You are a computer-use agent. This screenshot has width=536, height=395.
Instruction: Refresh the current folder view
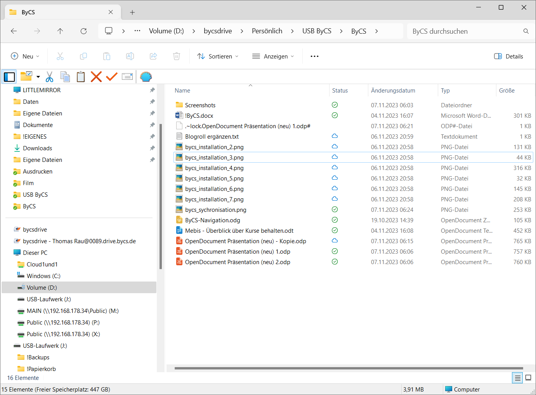pos(83,31)
